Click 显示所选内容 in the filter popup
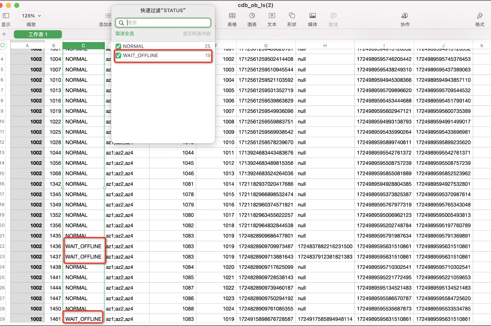The image size is (491, 326). (x=197, y=33)
